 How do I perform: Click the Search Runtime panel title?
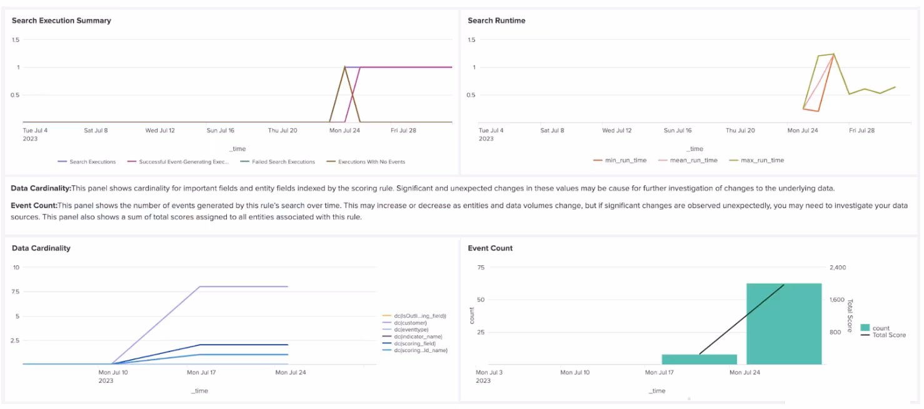pos(496,21)
